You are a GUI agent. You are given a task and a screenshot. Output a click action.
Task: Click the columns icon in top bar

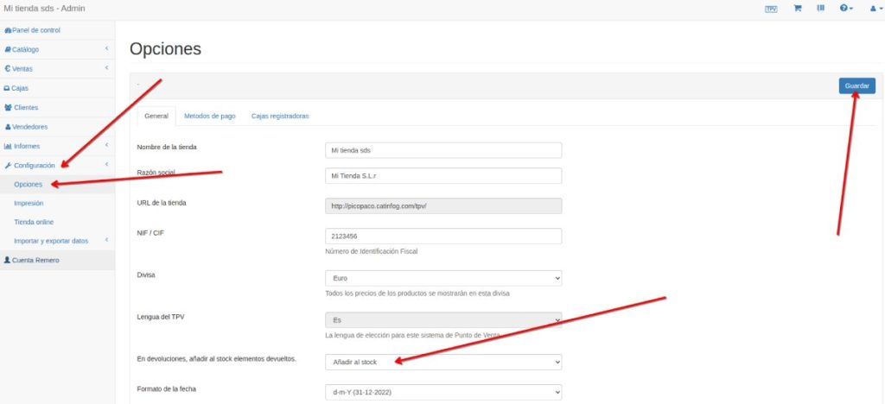(821, 9)
